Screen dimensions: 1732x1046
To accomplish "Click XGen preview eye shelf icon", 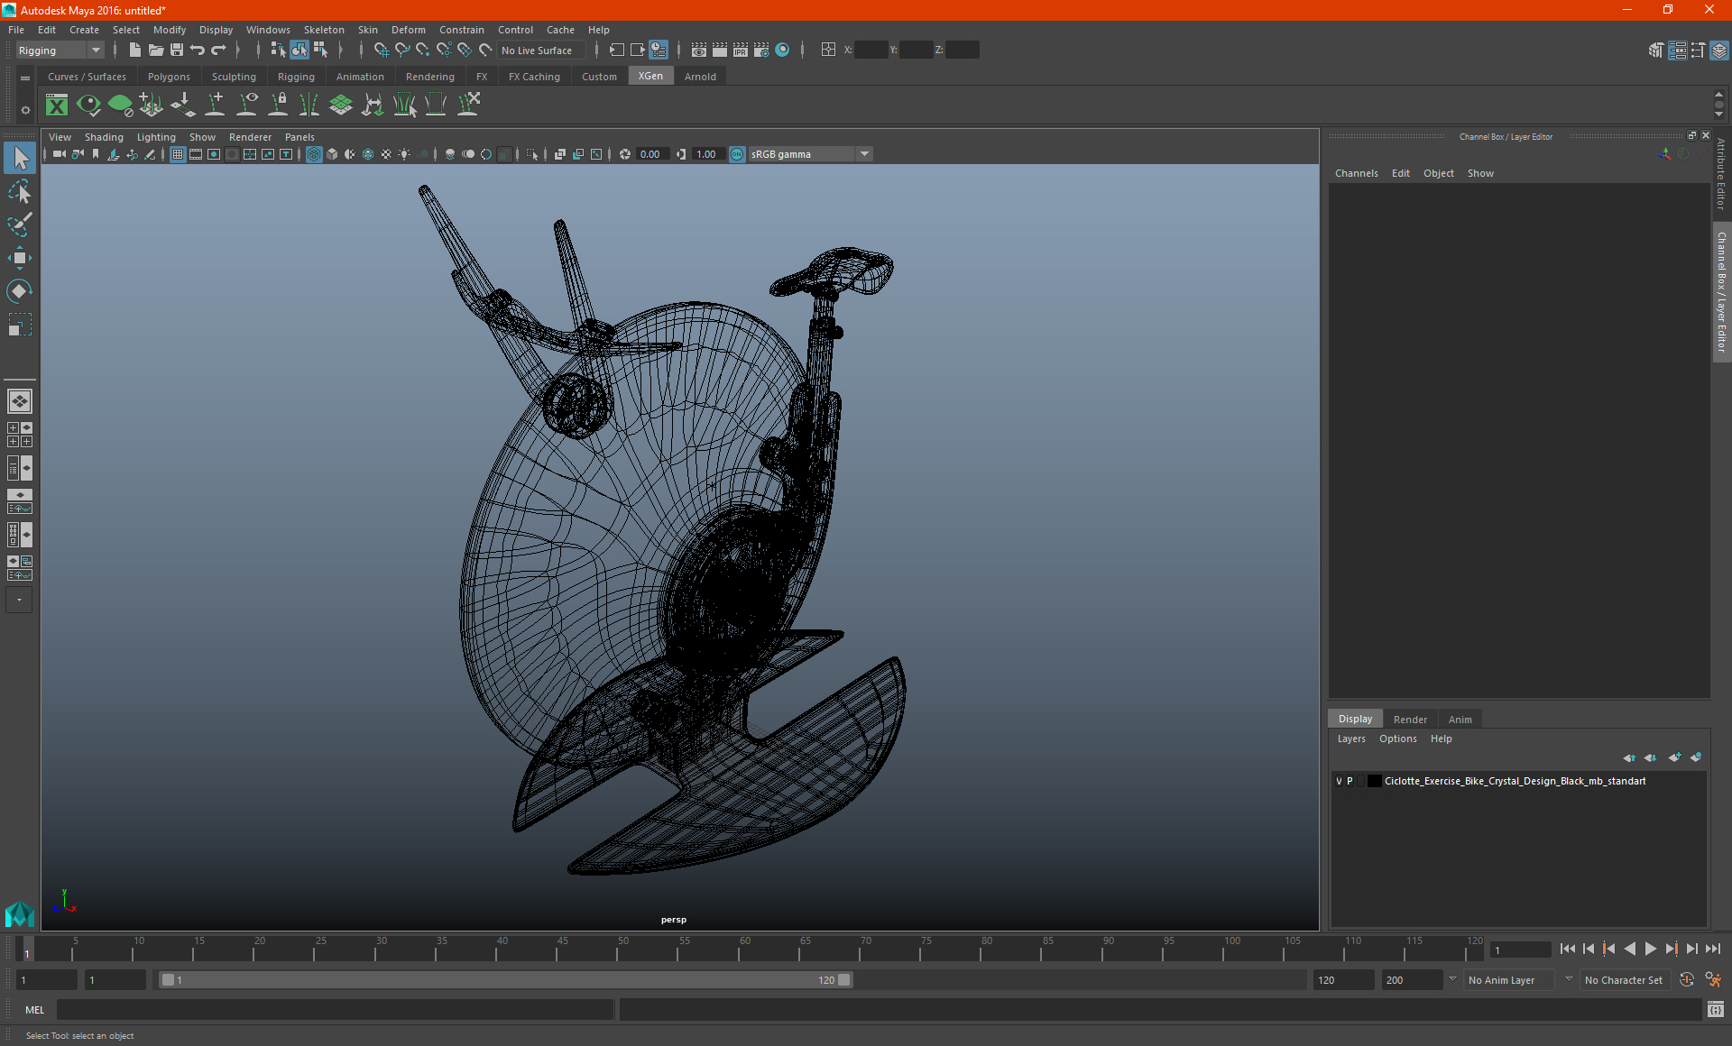I will point(88,106).
